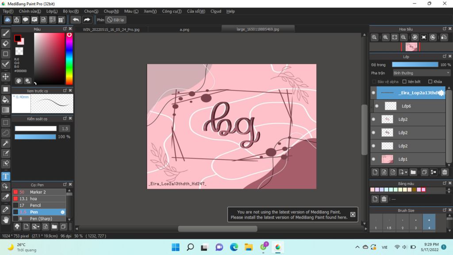Enable the Khóa lock checkbox
This screenshot has height=255, width=453.
pos(430,82)
